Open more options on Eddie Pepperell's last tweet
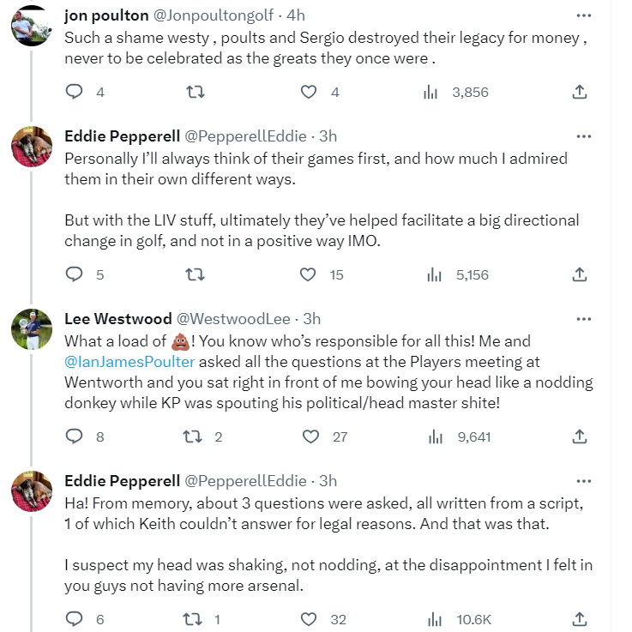632x632 pixels. (584, 480)
